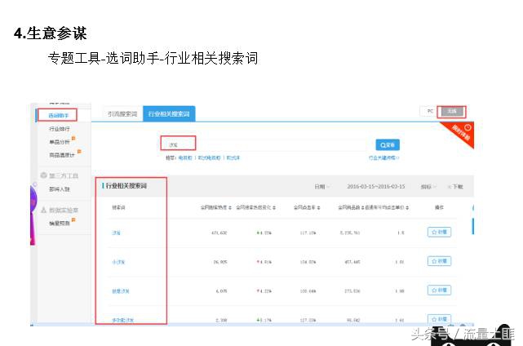The height and width of the screenshot is (346, 523).
Task: Click the blue vertical scrollbar beside the table
Action: pyautogui.click(x=473, y=226)
